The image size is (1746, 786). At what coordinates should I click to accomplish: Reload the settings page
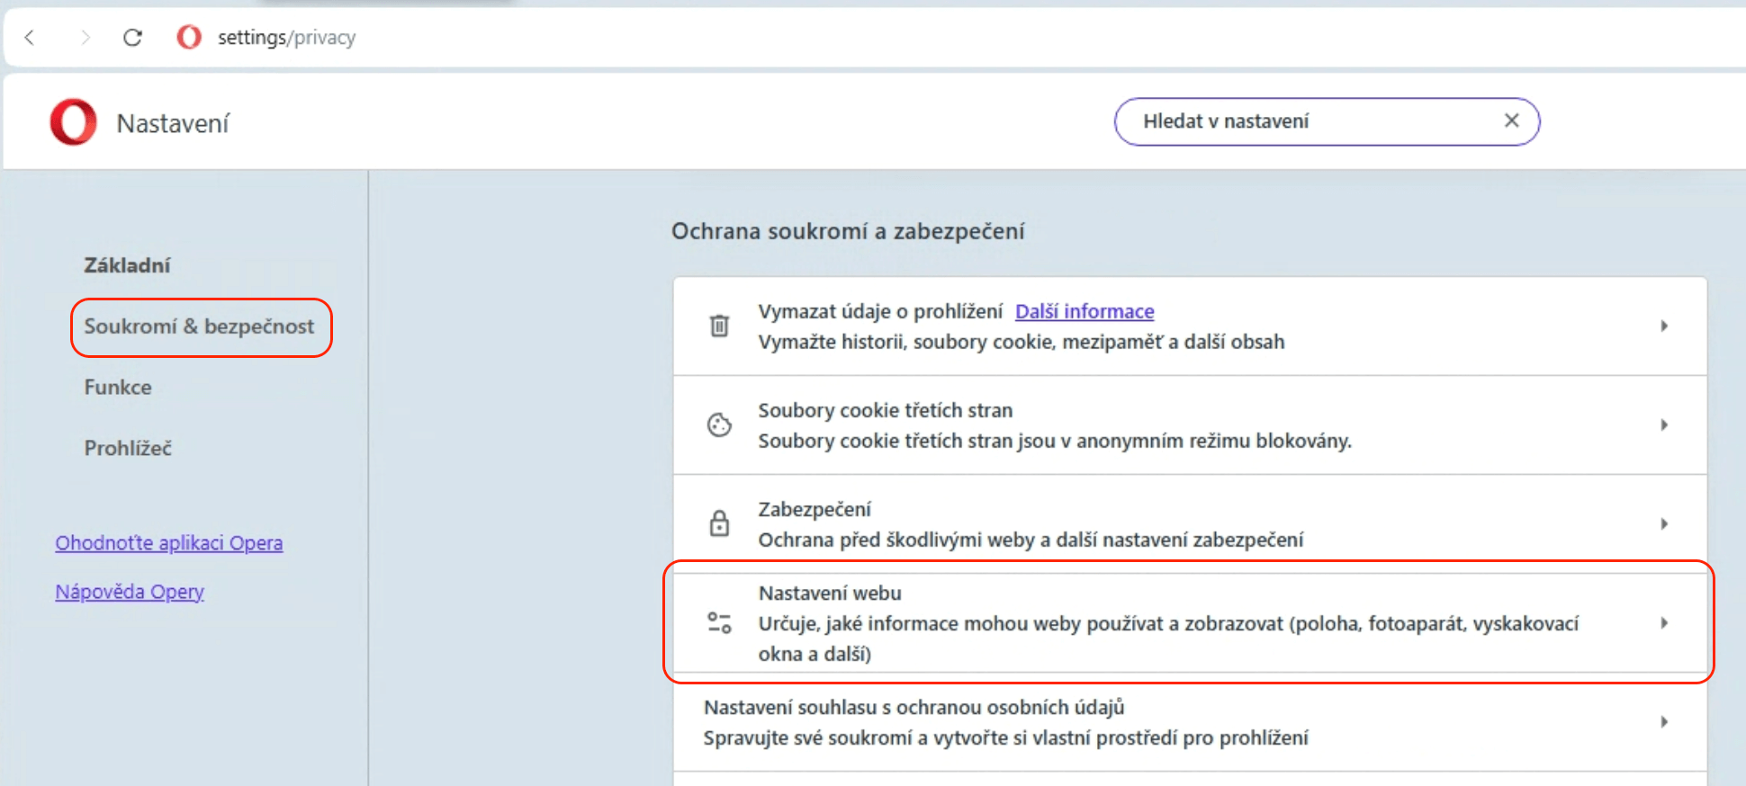coord(133,37)
